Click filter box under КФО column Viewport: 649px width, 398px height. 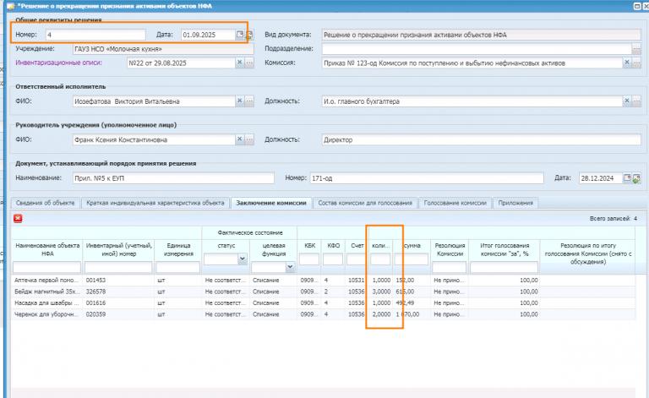333,259
